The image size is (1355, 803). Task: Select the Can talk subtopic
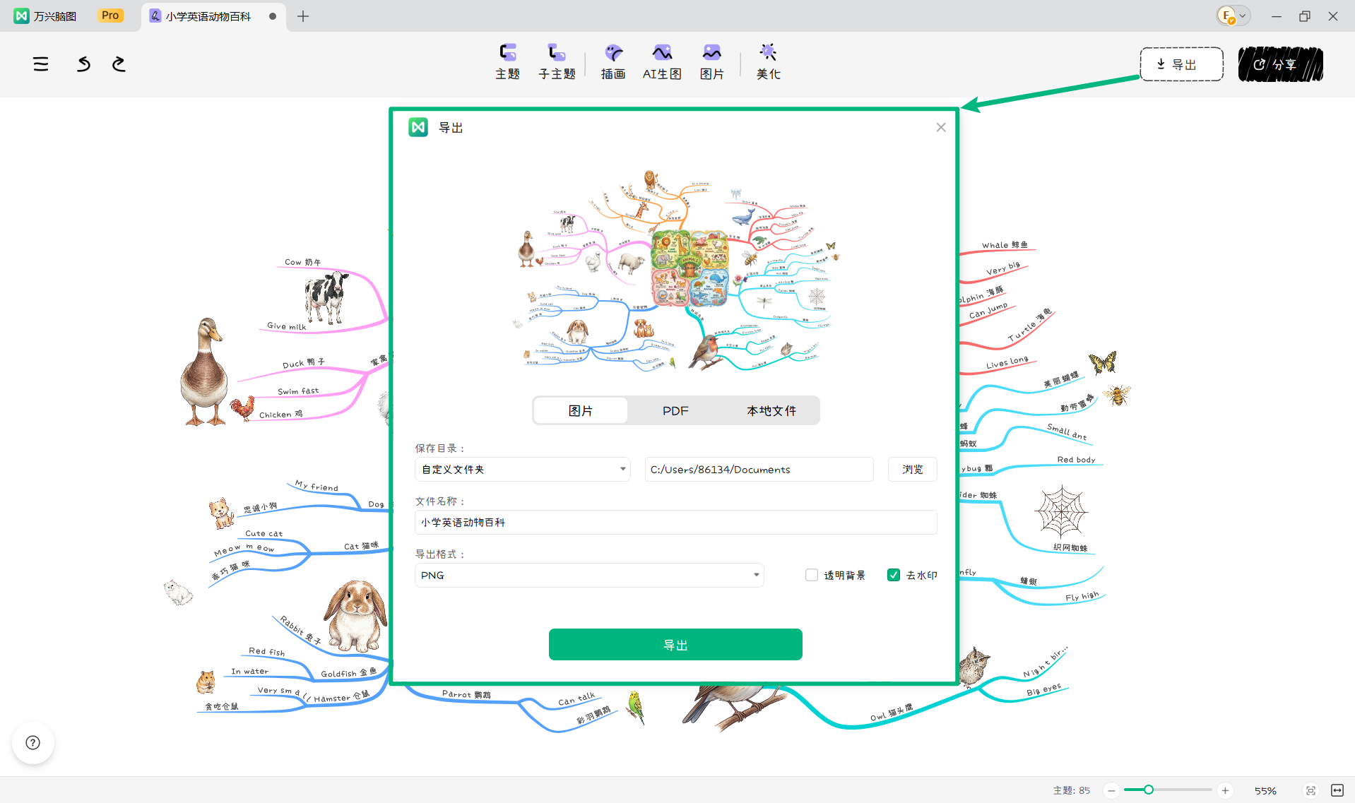tap(576, 699)
